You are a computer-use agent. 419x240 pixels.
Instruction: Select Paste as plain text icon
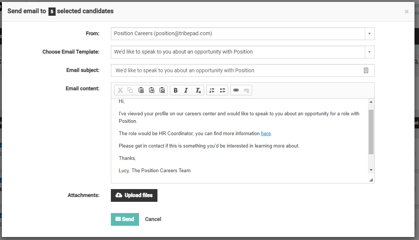pos(152,90)
